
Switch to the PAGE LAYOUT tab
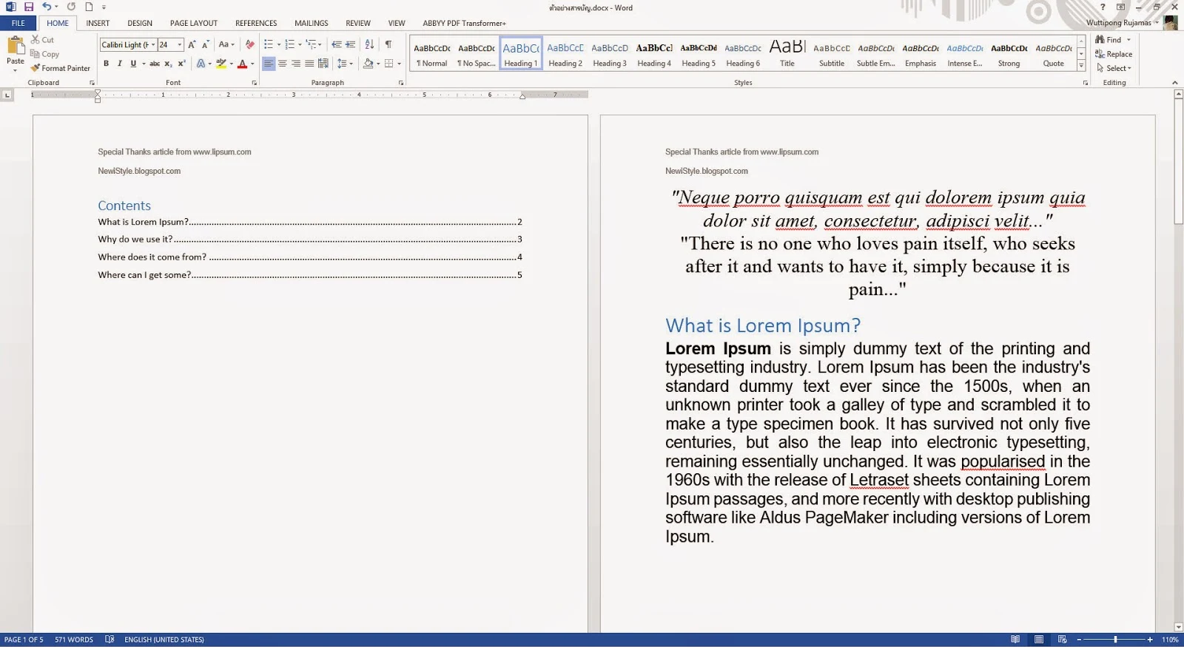click(x=194, y=23)
